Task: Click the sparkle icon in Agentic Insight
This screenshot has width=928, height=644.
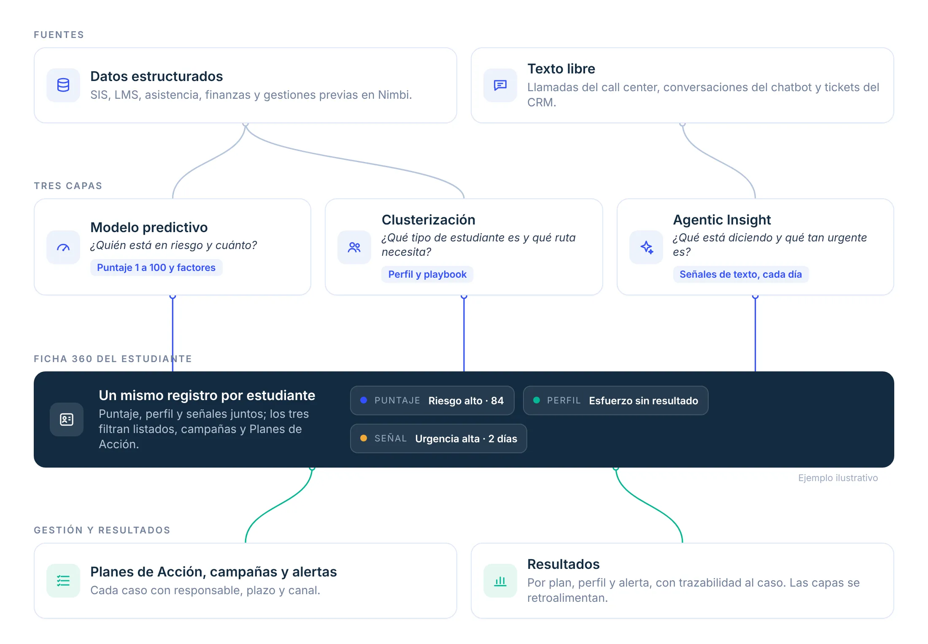Action: point(646,247)
